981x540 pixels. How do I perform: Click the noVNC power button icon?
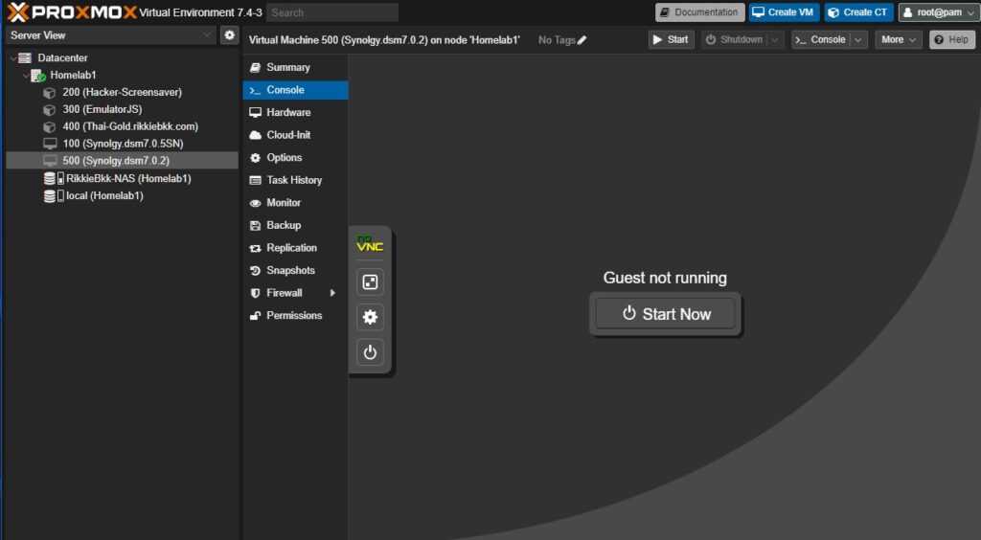(x=370, y=352)
